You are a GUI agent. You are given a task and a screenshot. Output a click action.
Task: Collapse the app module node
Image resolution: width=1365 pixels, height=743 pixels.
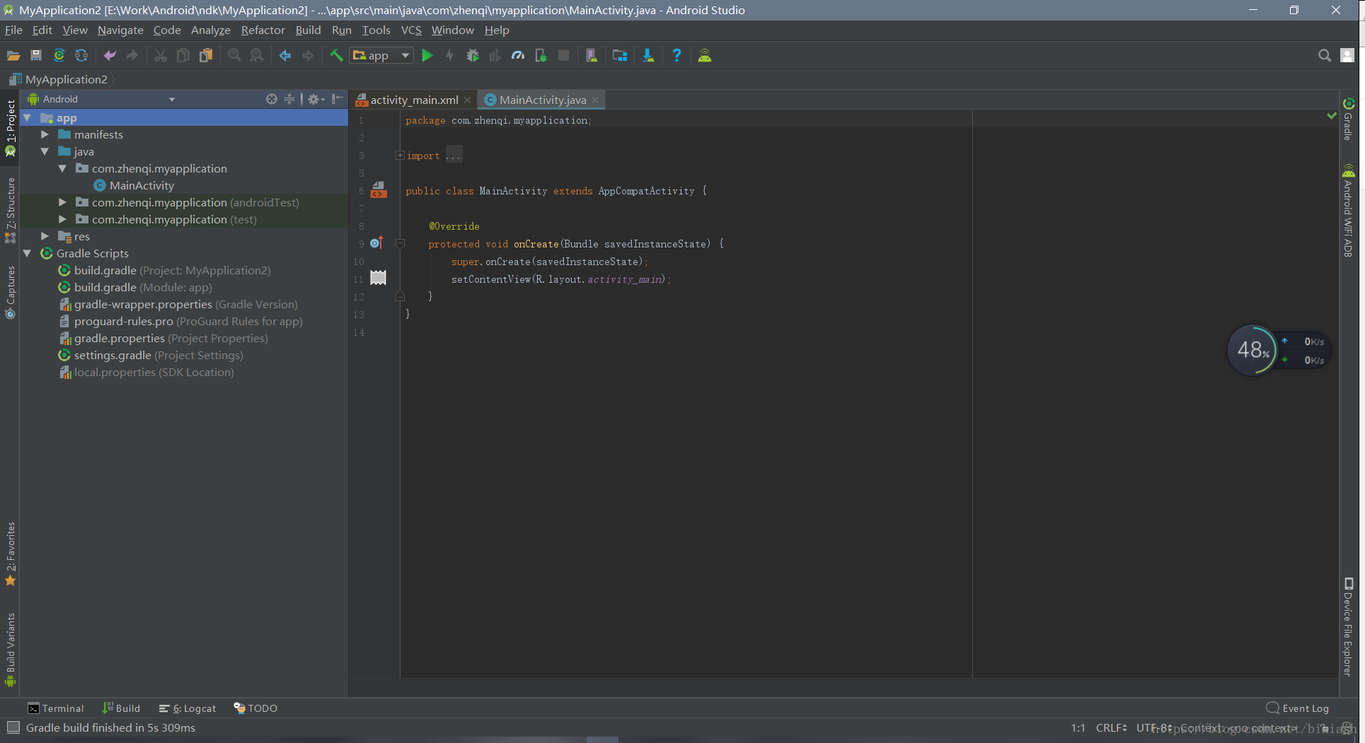(x=28, y=117)
